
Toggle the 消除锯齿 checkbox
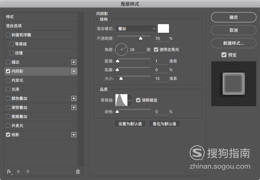(x=138, y=100)
